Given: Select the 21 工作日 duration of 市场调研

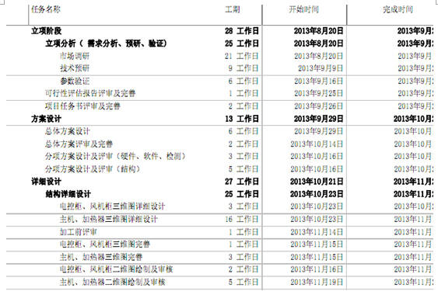Looking at the screenshot, I should (x=242, y=56).
